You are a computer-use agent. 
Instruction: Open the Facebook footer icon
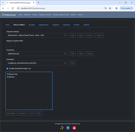[x=68, y=128]
